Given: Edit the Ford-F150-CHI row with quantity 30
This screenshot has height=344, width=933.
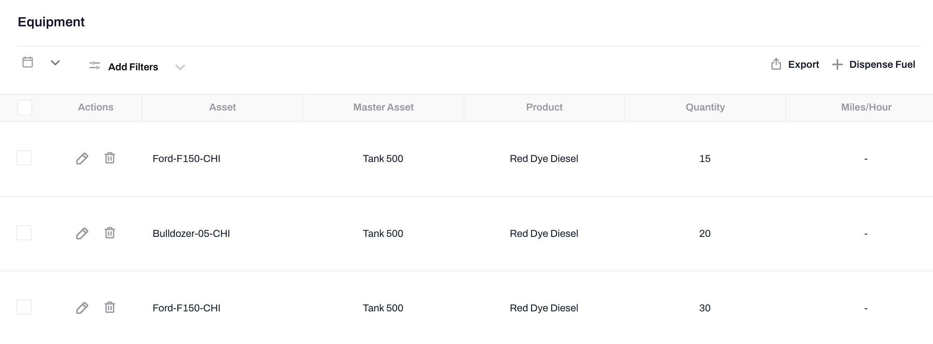Looking at the screenshot, I should click(x=82, y=308).
